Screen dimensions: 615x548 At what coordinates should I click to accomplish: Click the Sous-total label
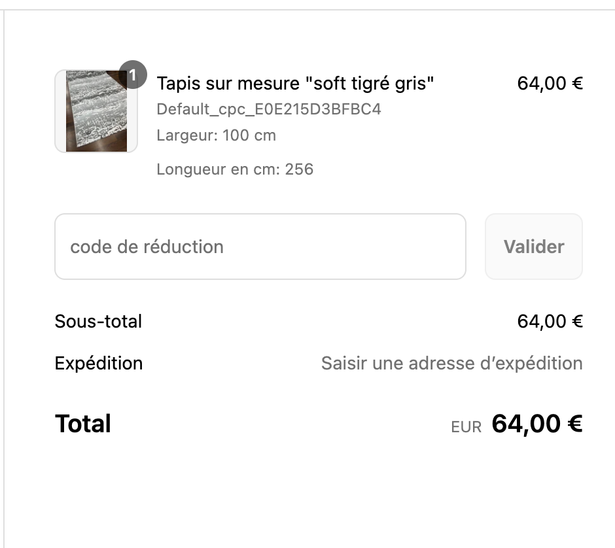tap(98, 322)
